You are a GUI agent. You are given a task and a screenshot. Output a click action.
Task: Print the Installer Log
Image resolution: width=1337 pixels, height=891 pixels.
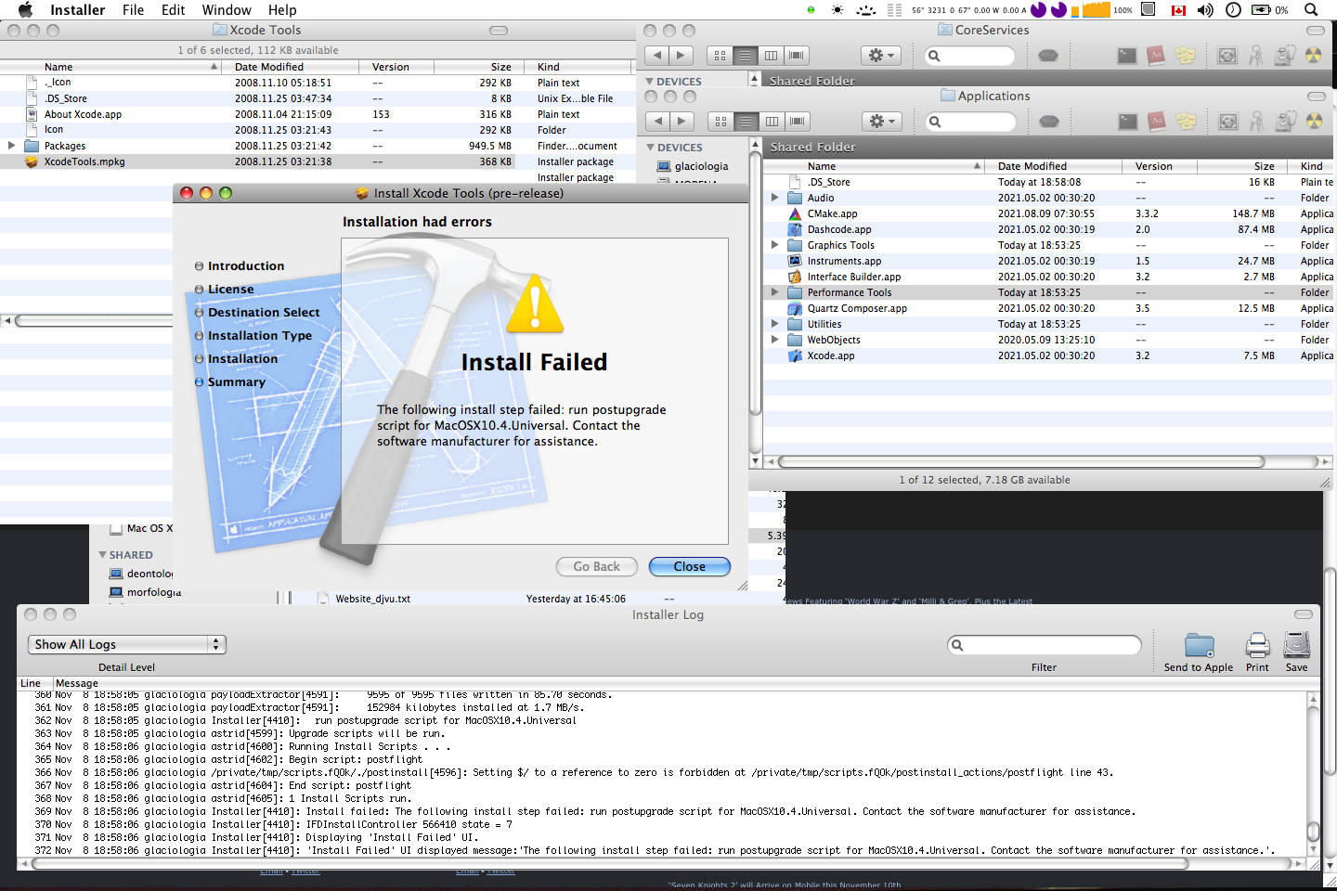click(1257, 652)
